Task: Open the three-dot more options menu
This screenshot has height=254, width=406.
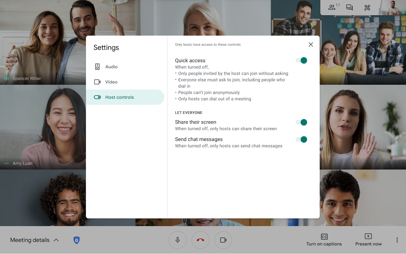Action: click(397, 240)
